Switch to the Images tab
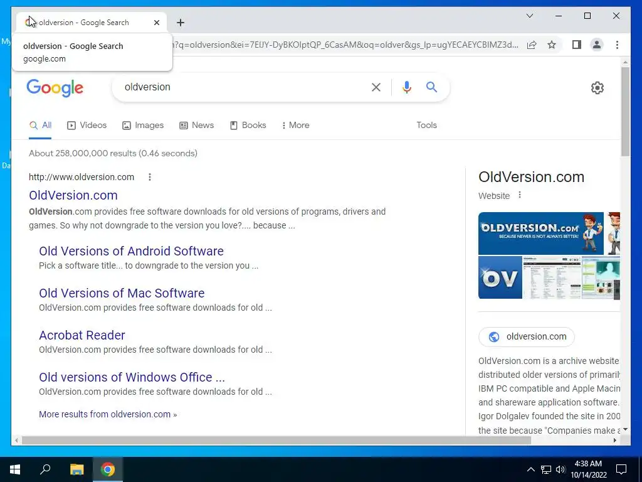Screen dimensions: 642x482 (x=143, y=126)
